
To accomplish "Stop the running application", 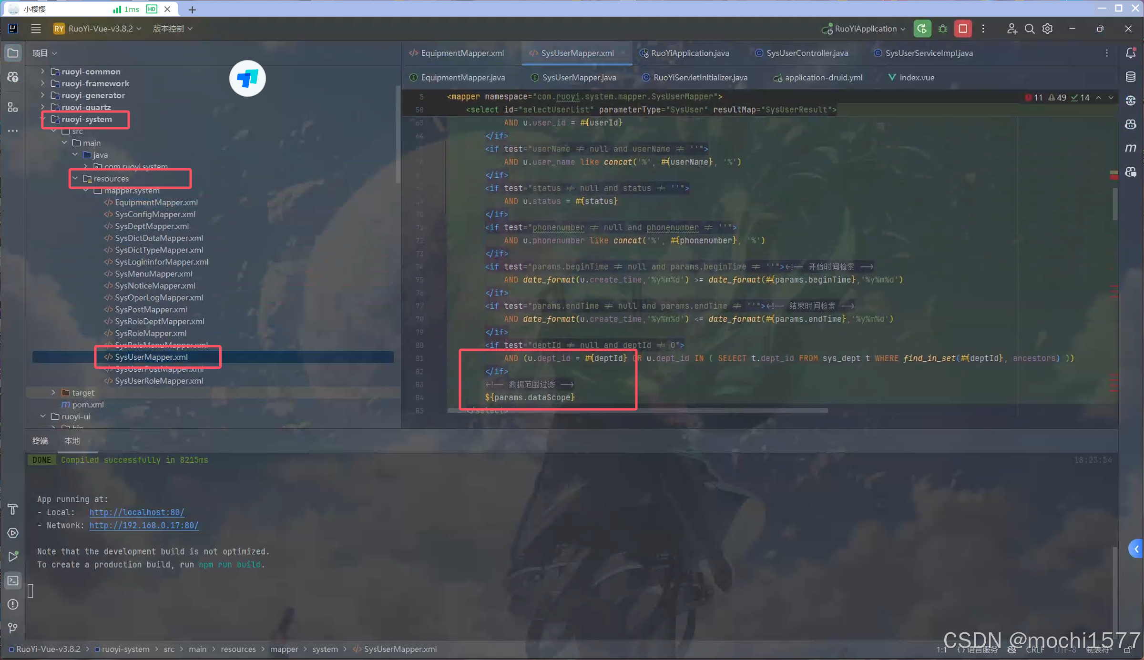I will pos(962,29).
